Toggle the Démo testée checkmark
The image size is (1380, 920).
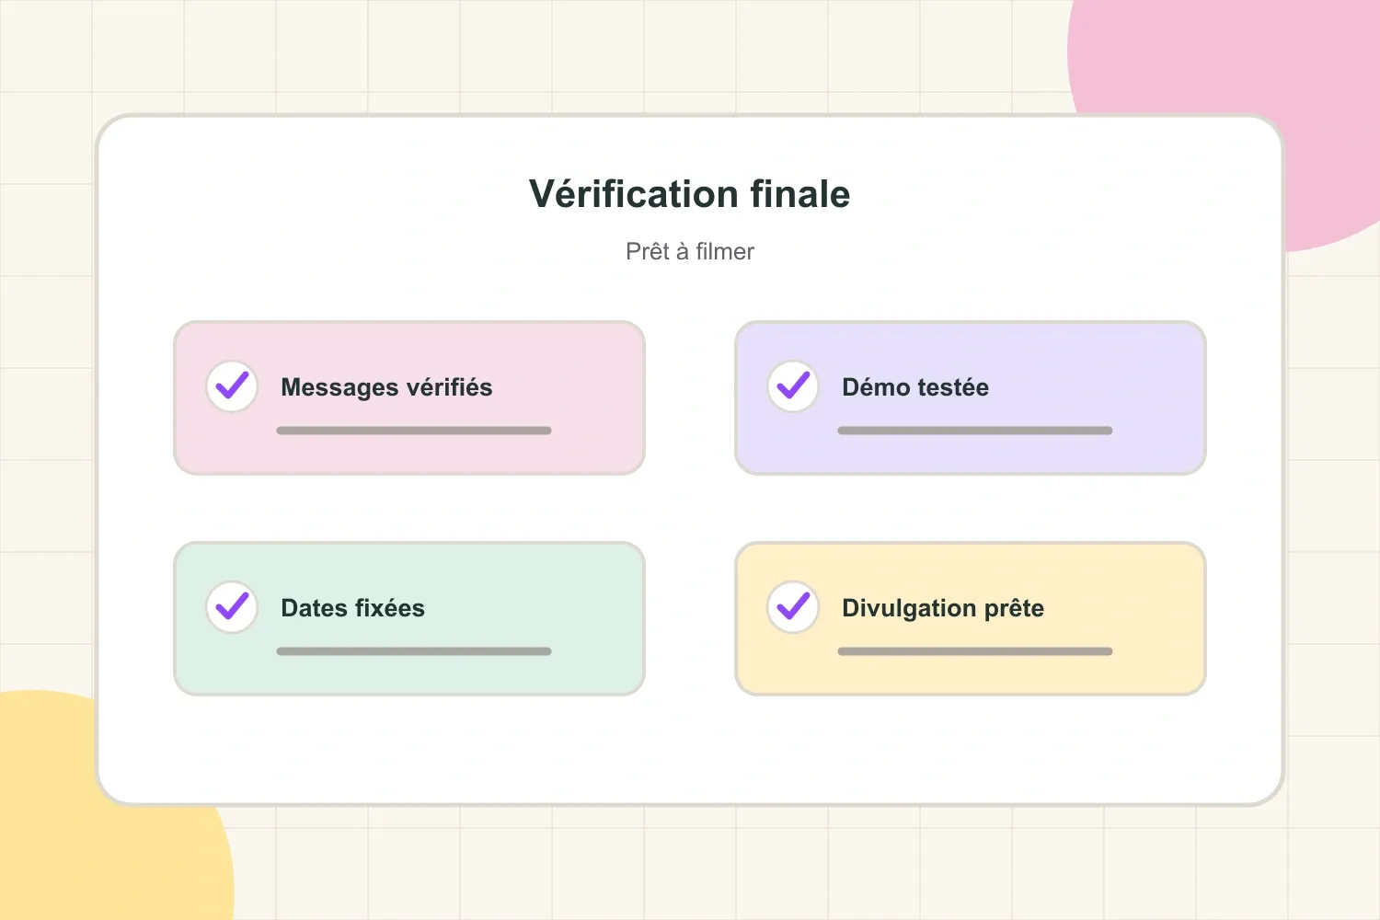pos(793,386)
